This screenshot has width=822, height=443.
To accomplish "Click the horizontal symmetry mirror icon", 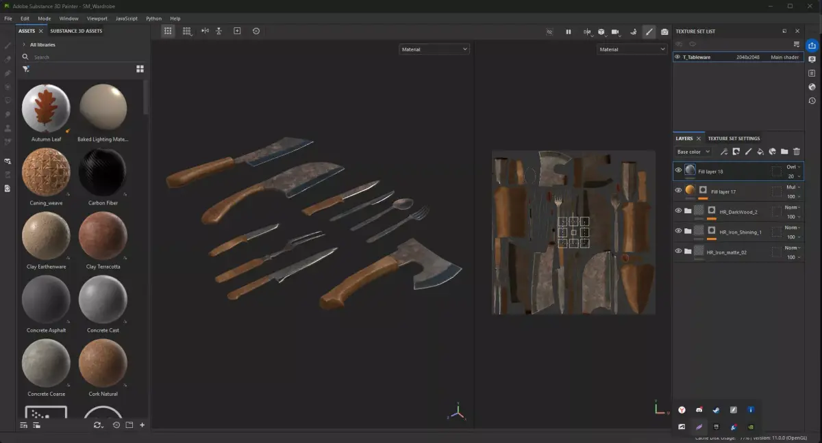I will [205, 31].
